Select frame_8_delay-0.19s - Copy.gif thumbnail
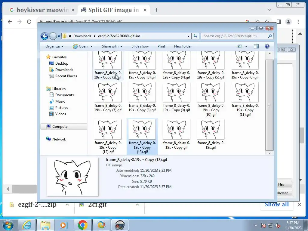The image size is (308, 231). (176, 129)
